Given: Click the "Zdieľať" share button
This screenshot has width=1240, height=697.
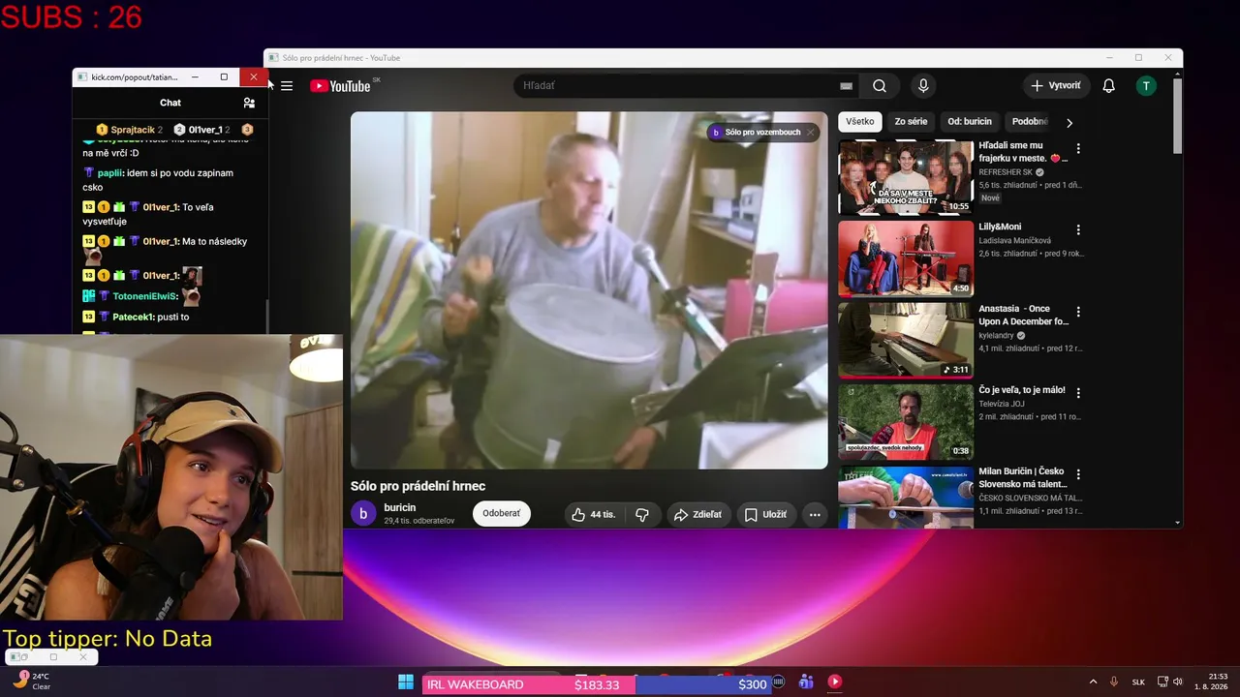Looking at the screenshot, I should click(697, 515).
